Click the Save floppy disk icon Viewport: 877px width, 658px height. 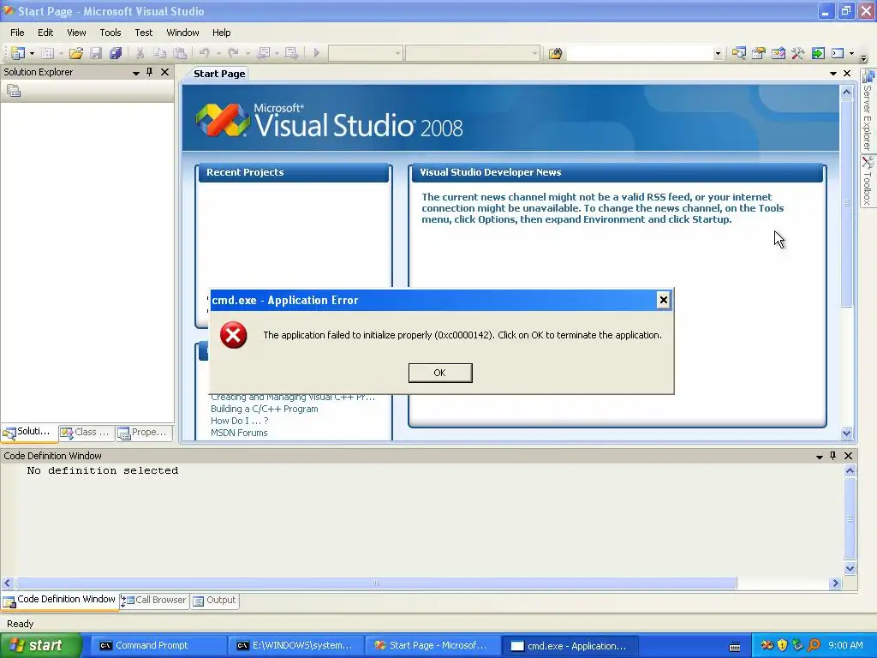96,53
